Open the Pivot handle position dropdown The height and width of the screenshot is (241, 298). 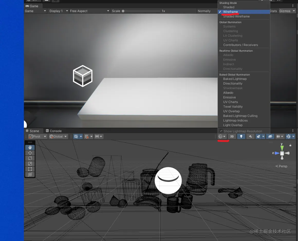tap(38, 136)
